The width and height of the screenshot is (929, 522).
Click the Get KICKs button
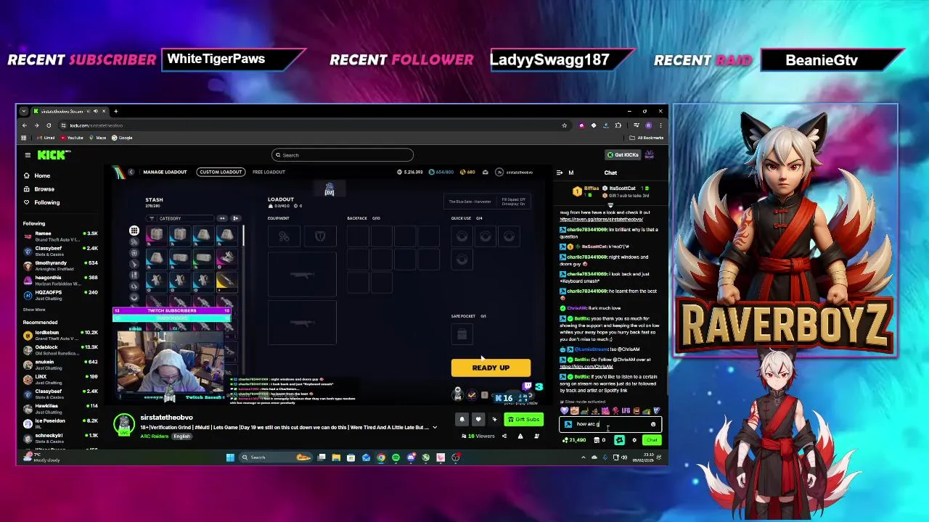623,155
